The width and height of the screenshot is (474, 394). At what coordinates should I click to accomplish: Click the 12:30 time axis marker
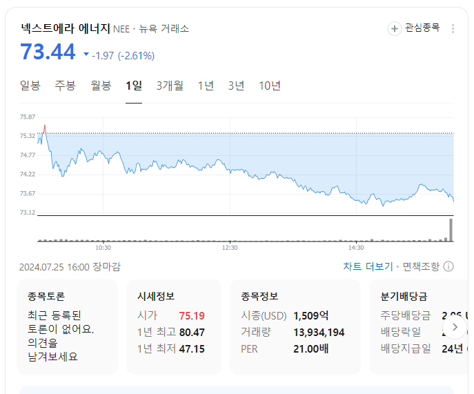(x=230, y=248)
